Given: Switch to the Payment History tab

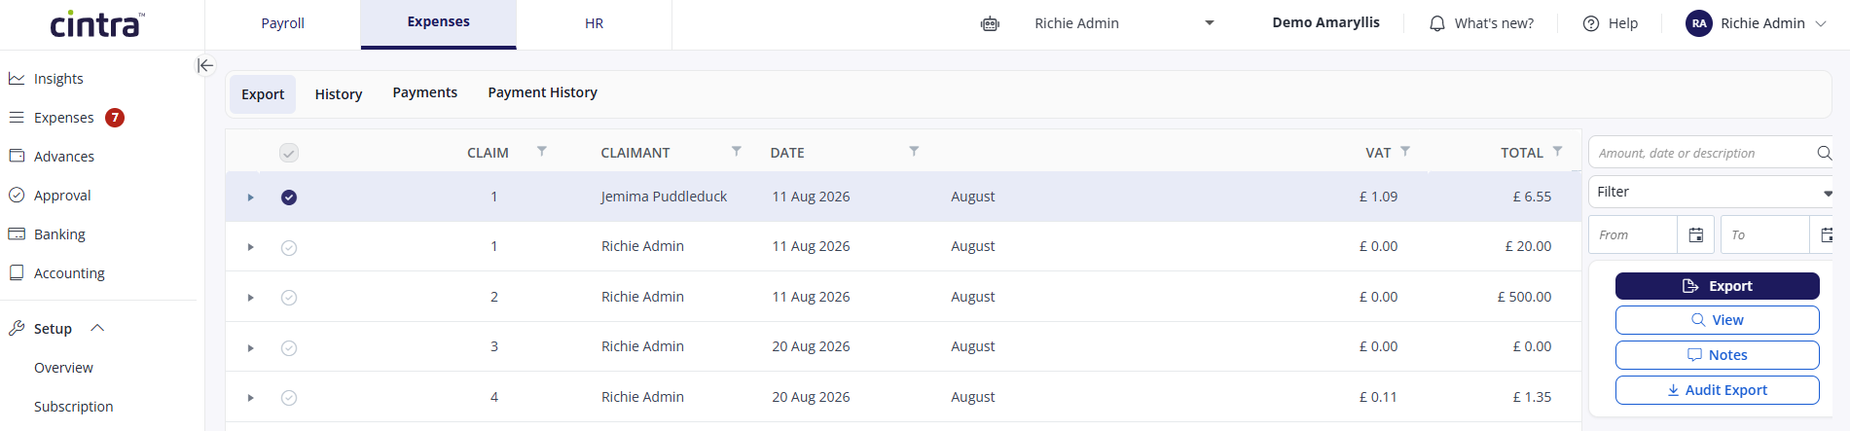Looking at the screenshot, I should [x=542, y=92].
